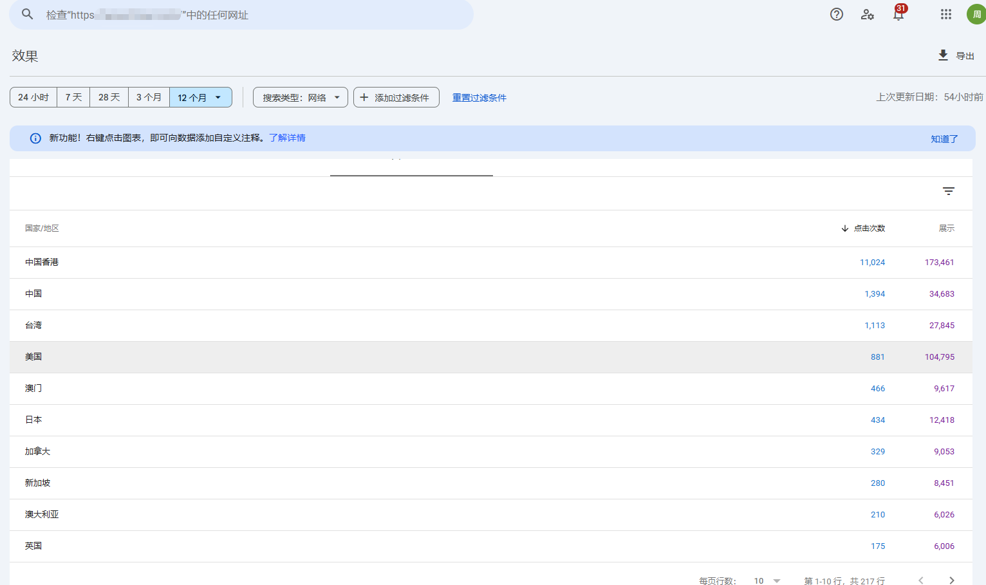
Task: Click the green account avatar
Action: point(976,14)
